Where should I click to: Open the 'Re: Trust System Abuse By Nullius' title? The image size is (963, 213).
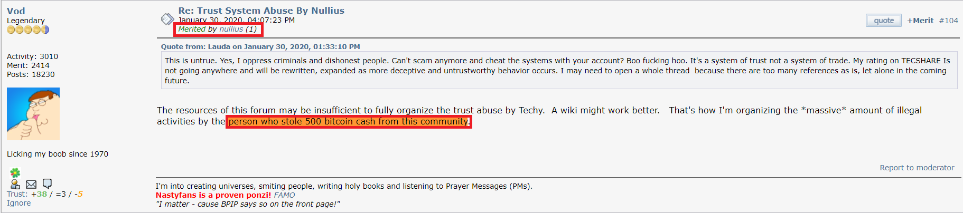pyautogui.click(x=261, y=11)
